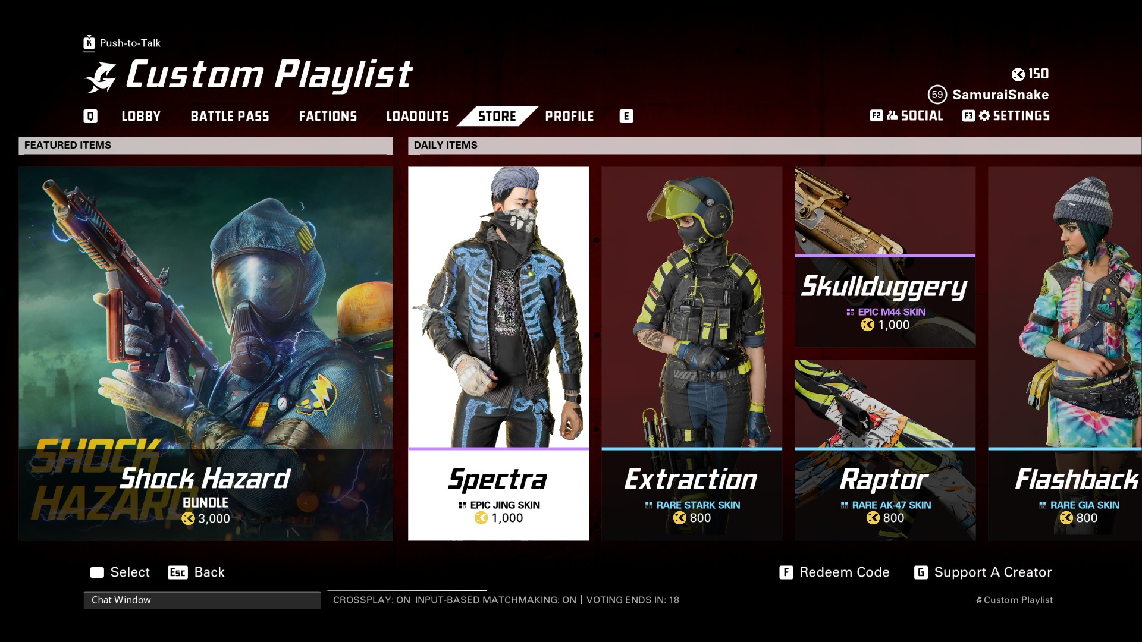Click the Q key previous-tab icon
The image size is (1142, 642).
(x=90, y=116)
